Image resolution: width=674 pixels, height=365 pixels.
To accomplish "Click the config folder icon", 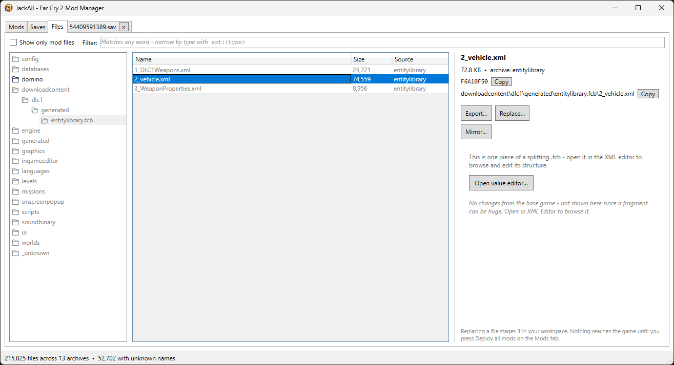I will 15,59.
